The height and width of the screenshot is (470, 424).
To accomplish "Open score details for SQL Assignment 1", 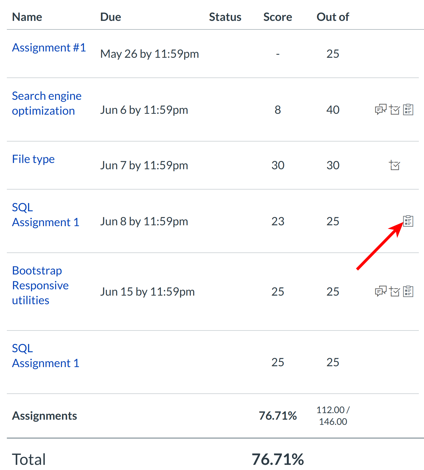I will pyautogui.click(x=409, y=221).
